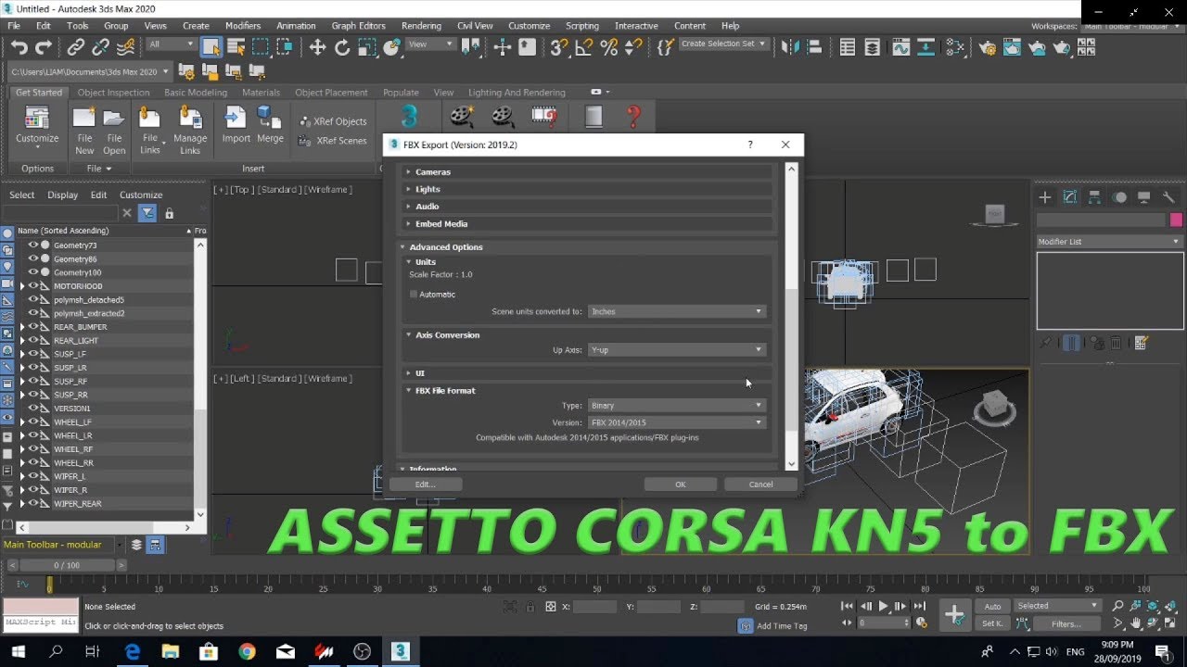Click the Import icon in ribbon
Image resolution: width=1187 pixels, height=667 pixels.
pyautogui.click(x=236, y=124)
